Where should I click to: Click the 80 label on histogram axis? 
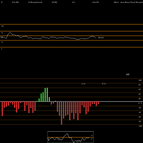click(x=140, y=85)
